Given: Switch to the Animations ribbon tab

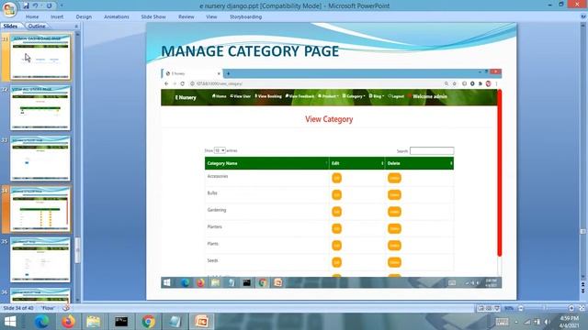Looking at the screenshot, I should (117, 16).
